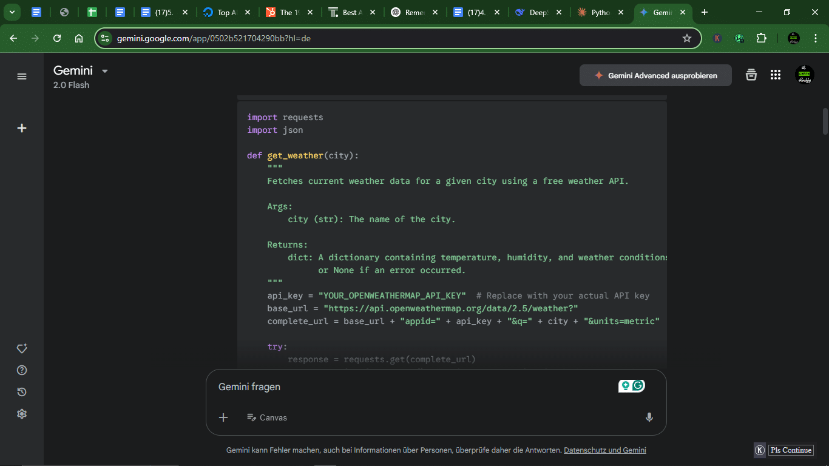
Task: Open the tab search chevron in tab strip
Action: click(12, 12)
